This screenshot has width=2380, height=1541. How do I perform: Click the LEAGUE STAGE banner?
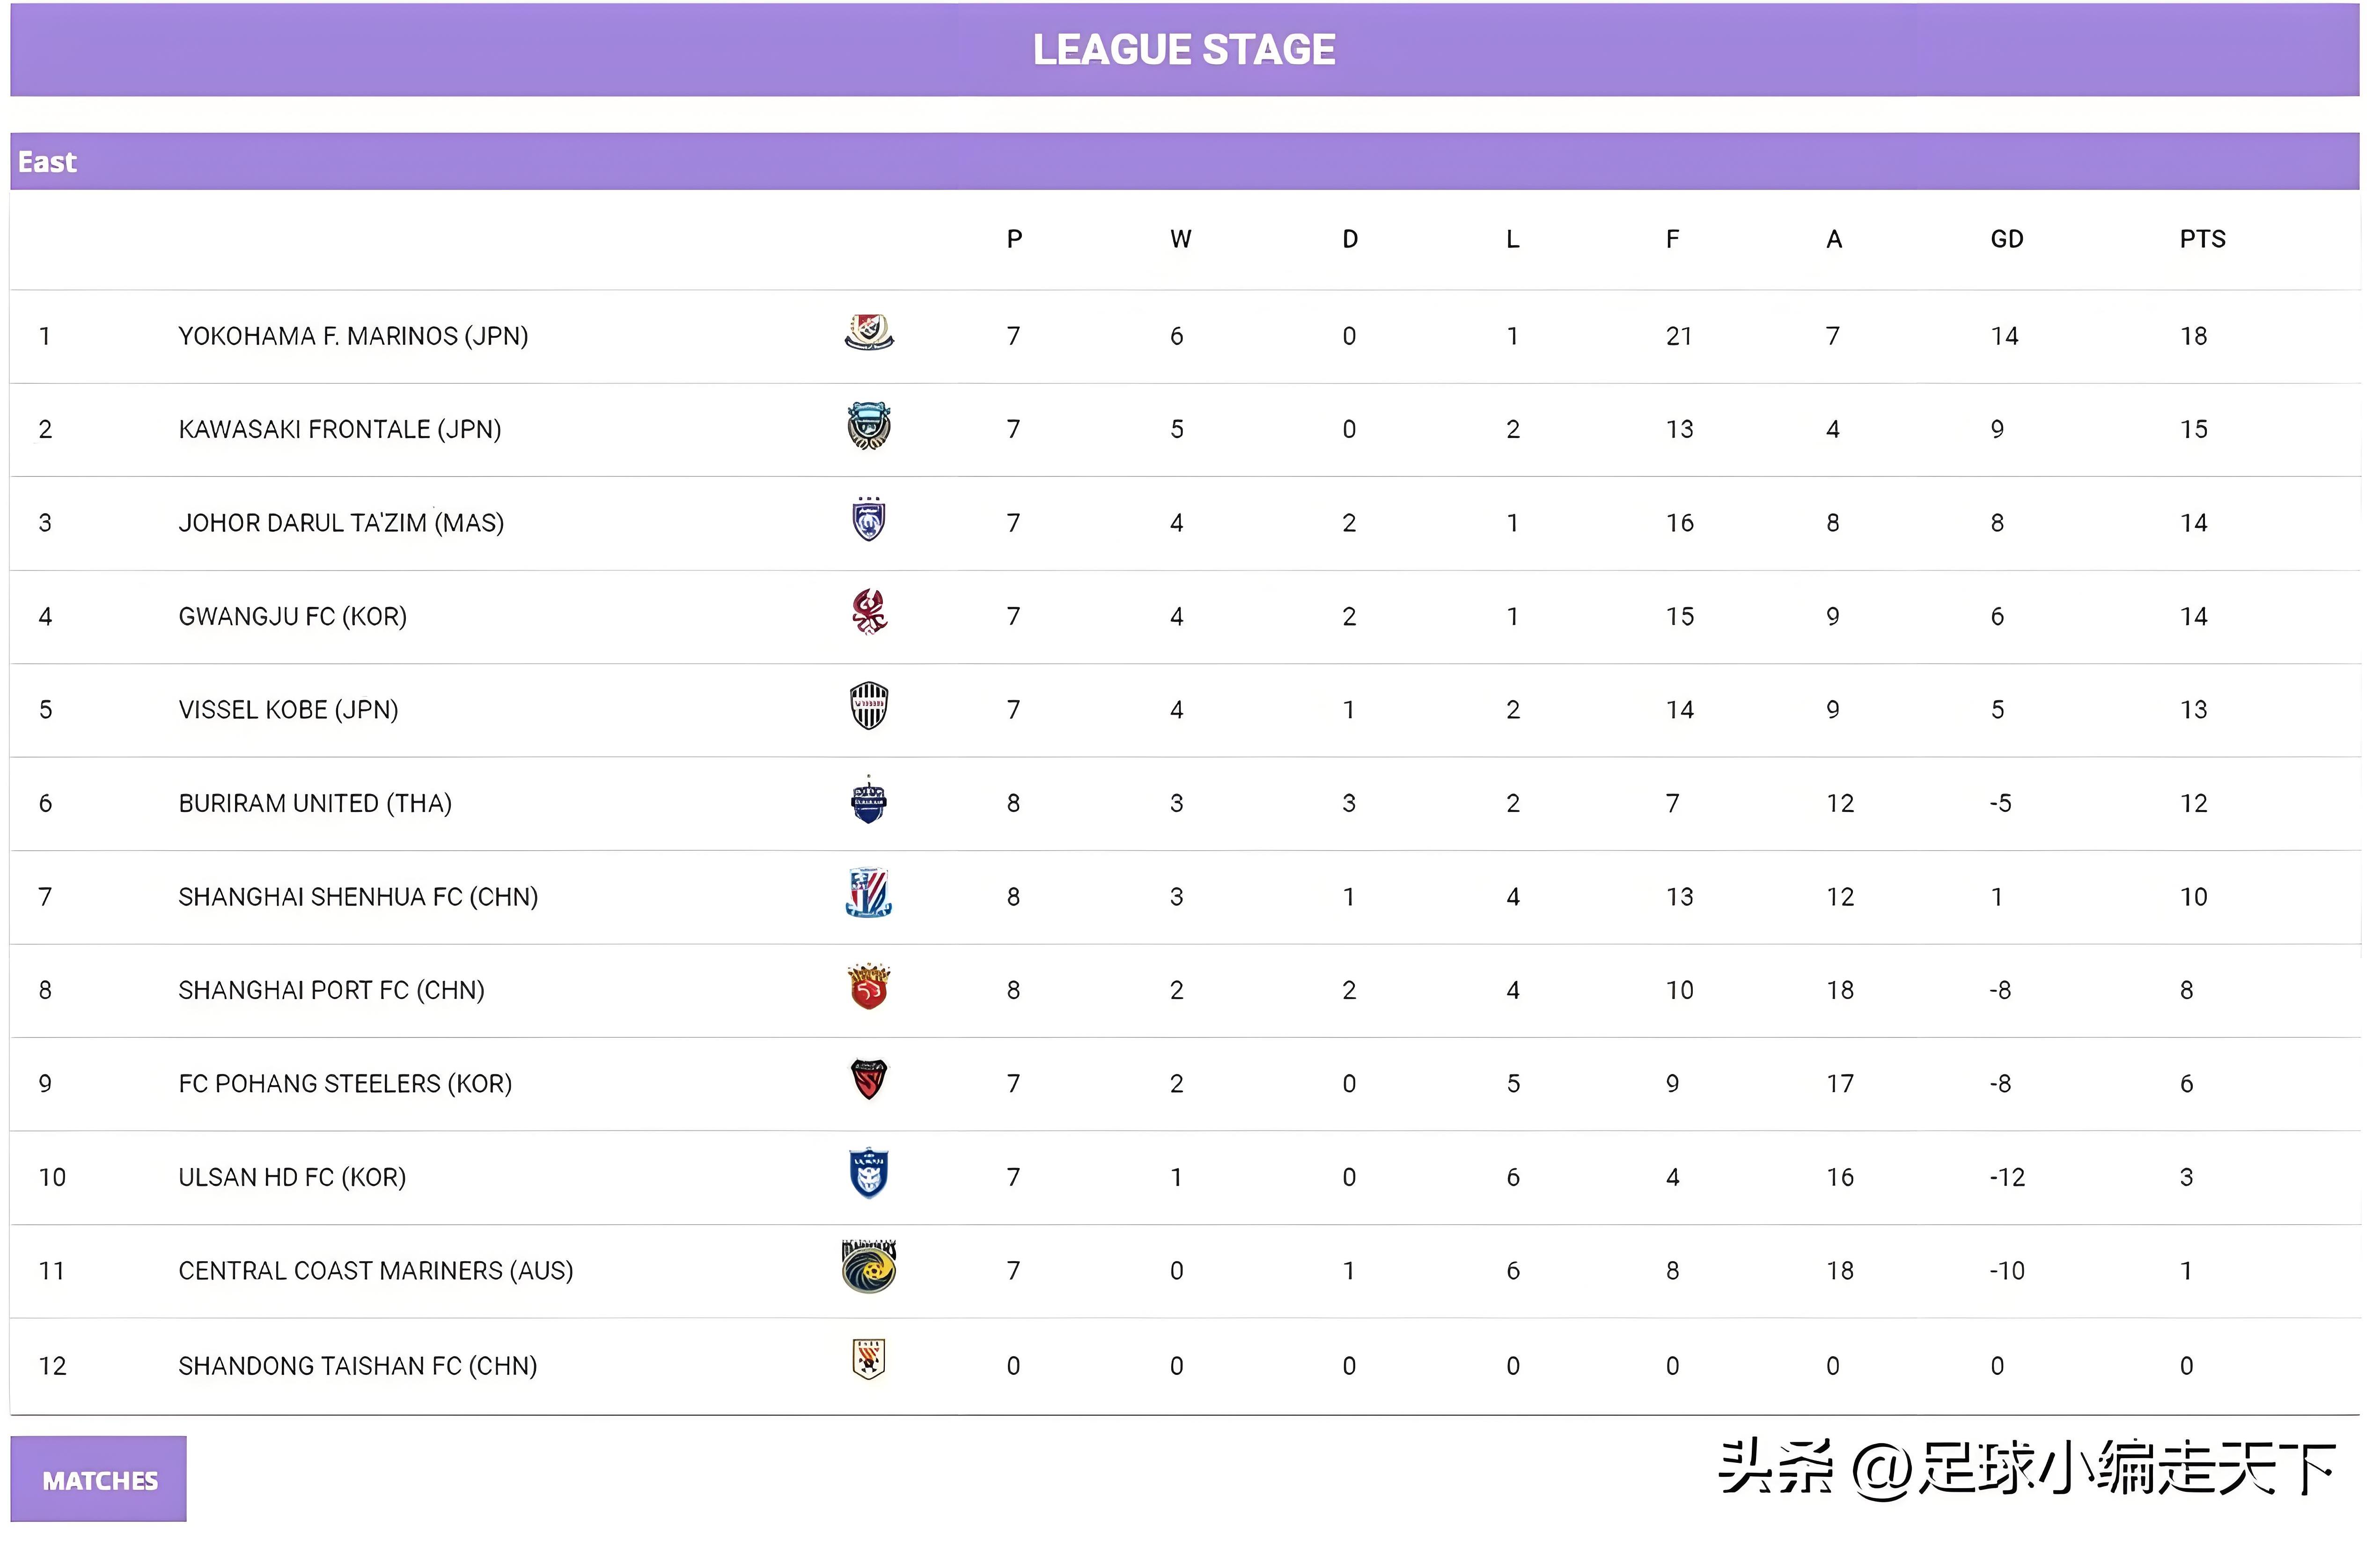point(1184,50)
